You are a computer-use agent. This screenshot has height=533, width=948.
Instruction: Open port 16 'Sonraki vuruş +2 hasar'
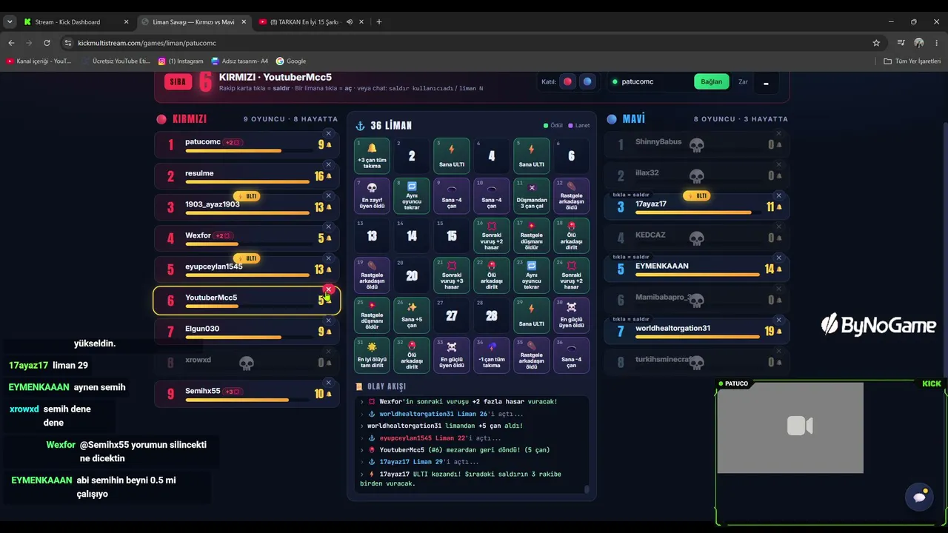pos(491,235)
